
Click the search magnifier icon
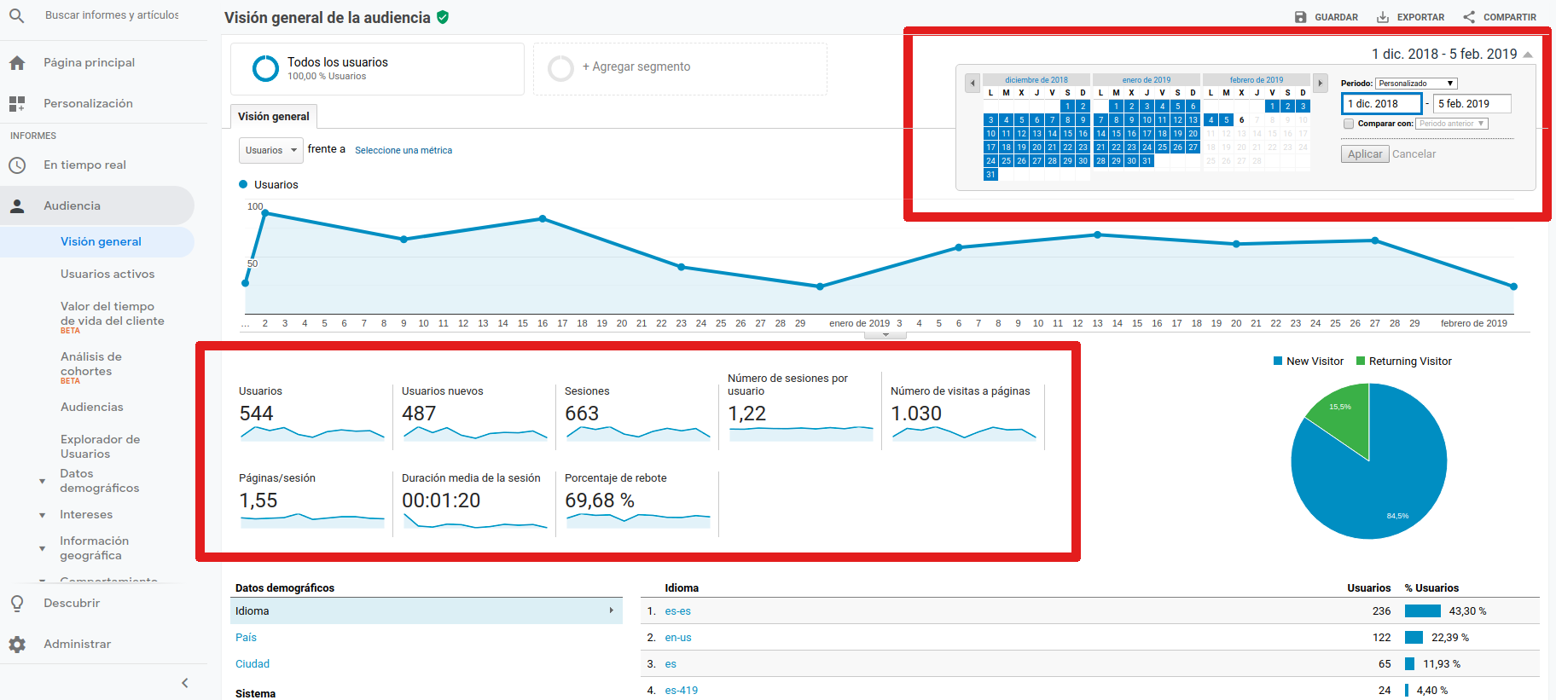pyautogui.click(x=16, y=15)
